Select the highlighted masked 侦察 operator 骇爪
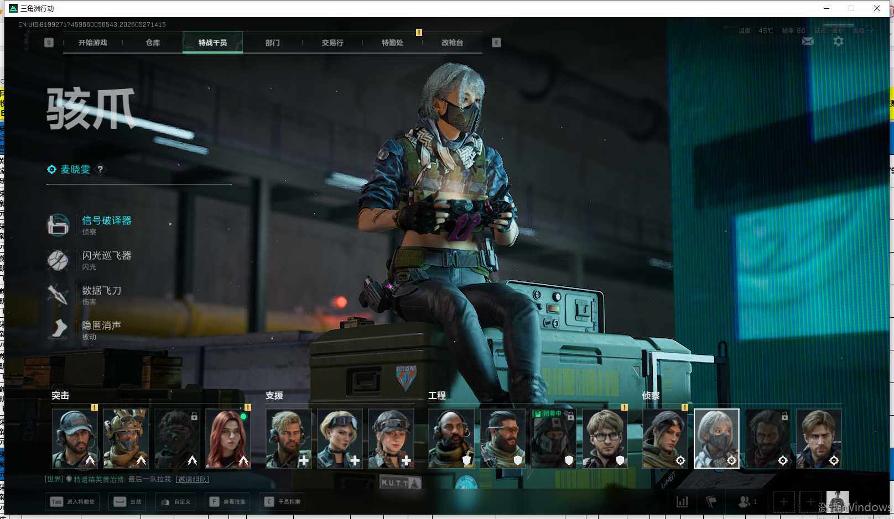 716,438
